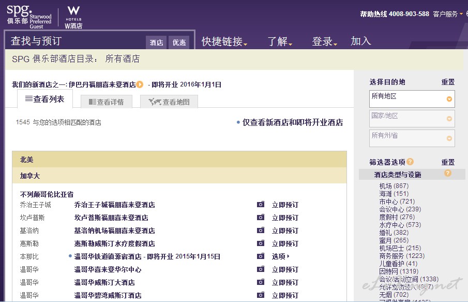Open the 温哥华威斯汀大酒店 hotel link
Viewport: 468px width, 302px height.
coord(104,282)
